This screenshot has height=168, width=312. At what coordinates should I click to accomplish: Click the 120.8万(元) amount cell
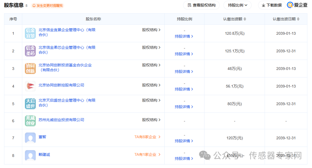(x=235, y=34)
